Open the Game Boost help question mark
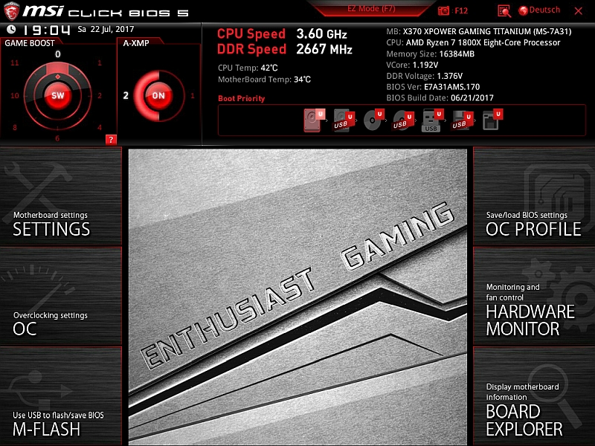 [111, 140]
